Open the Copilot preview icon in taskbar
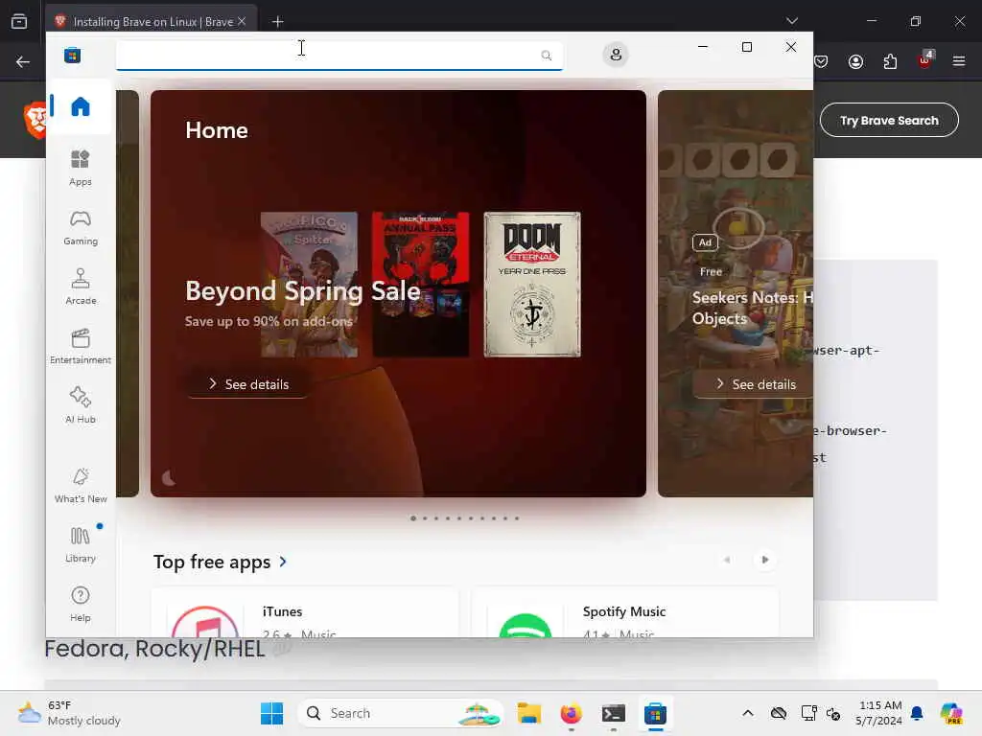Screen dimensions: 982x736 (951, 713)
